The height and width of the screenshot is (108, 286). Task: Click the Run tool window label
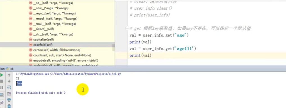pyautogui.click(x=2, y=69)
